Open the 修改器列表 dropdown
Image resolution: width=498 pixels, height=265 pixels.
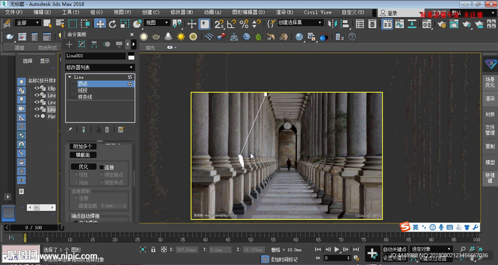100,67
